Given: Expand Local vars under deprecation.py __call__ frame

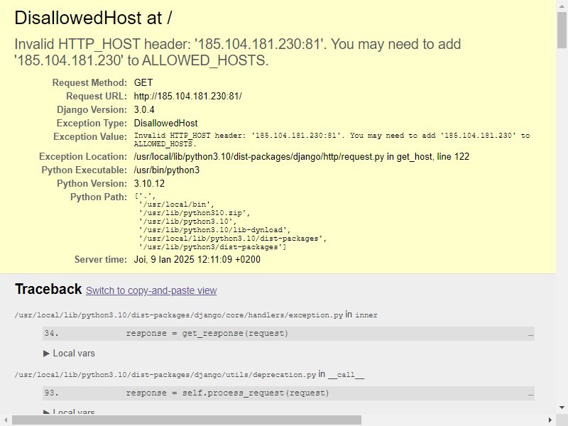Looking at the screenshot, I should coord(69,412).
